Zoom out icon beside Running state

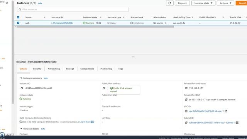[100, 23]
